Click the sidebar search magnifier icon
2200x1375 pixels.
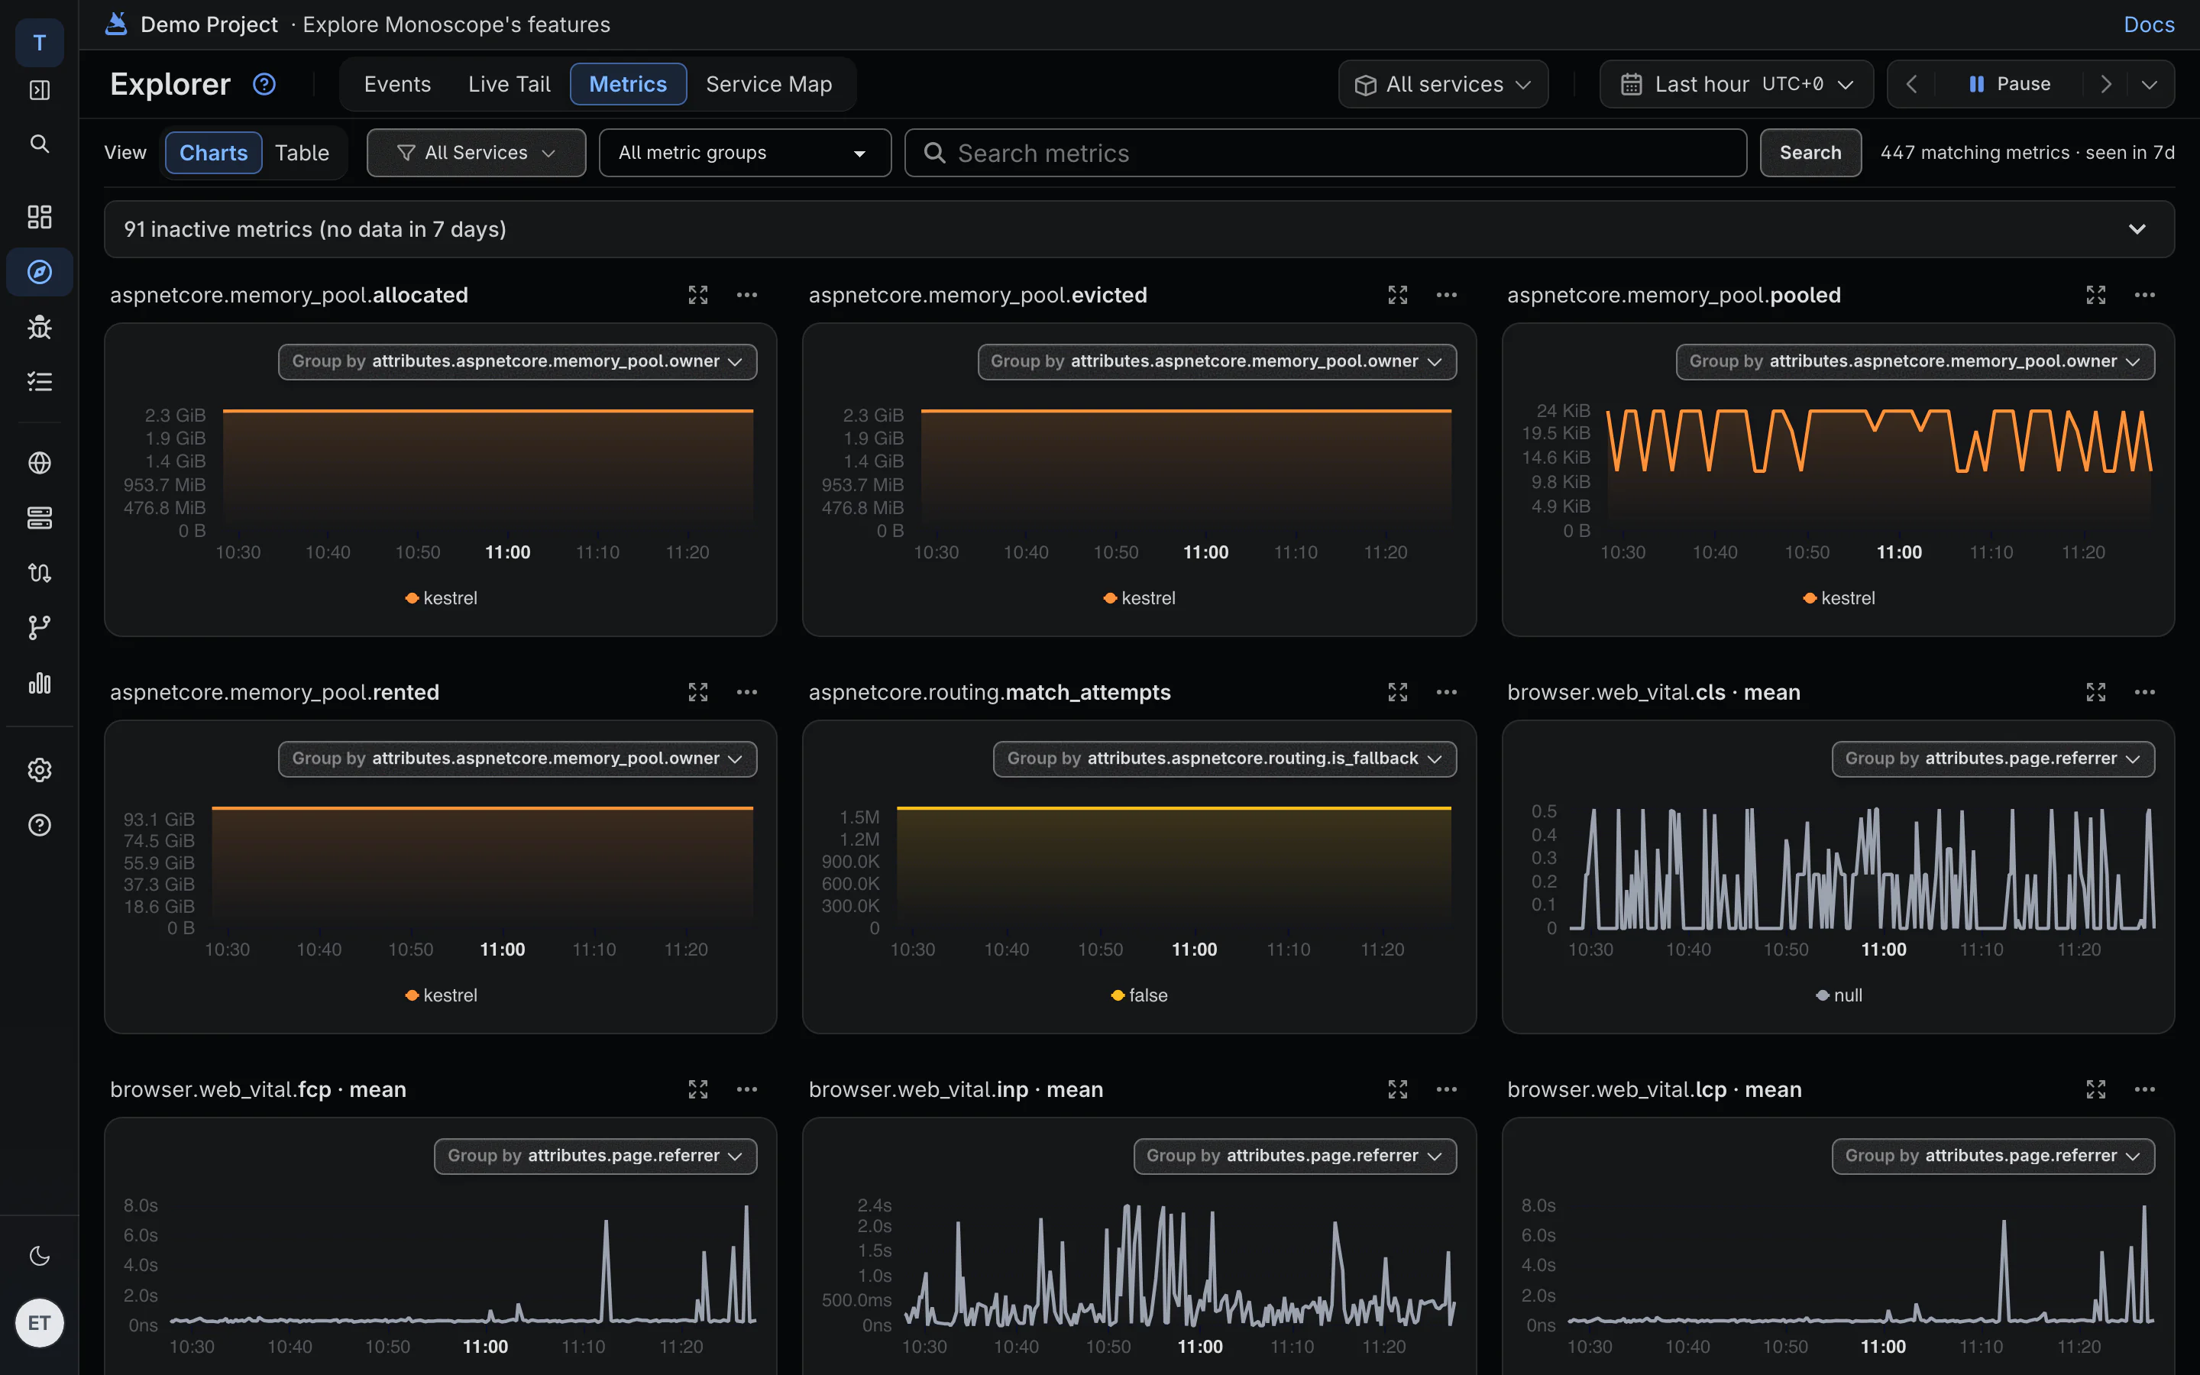point(39,144)
